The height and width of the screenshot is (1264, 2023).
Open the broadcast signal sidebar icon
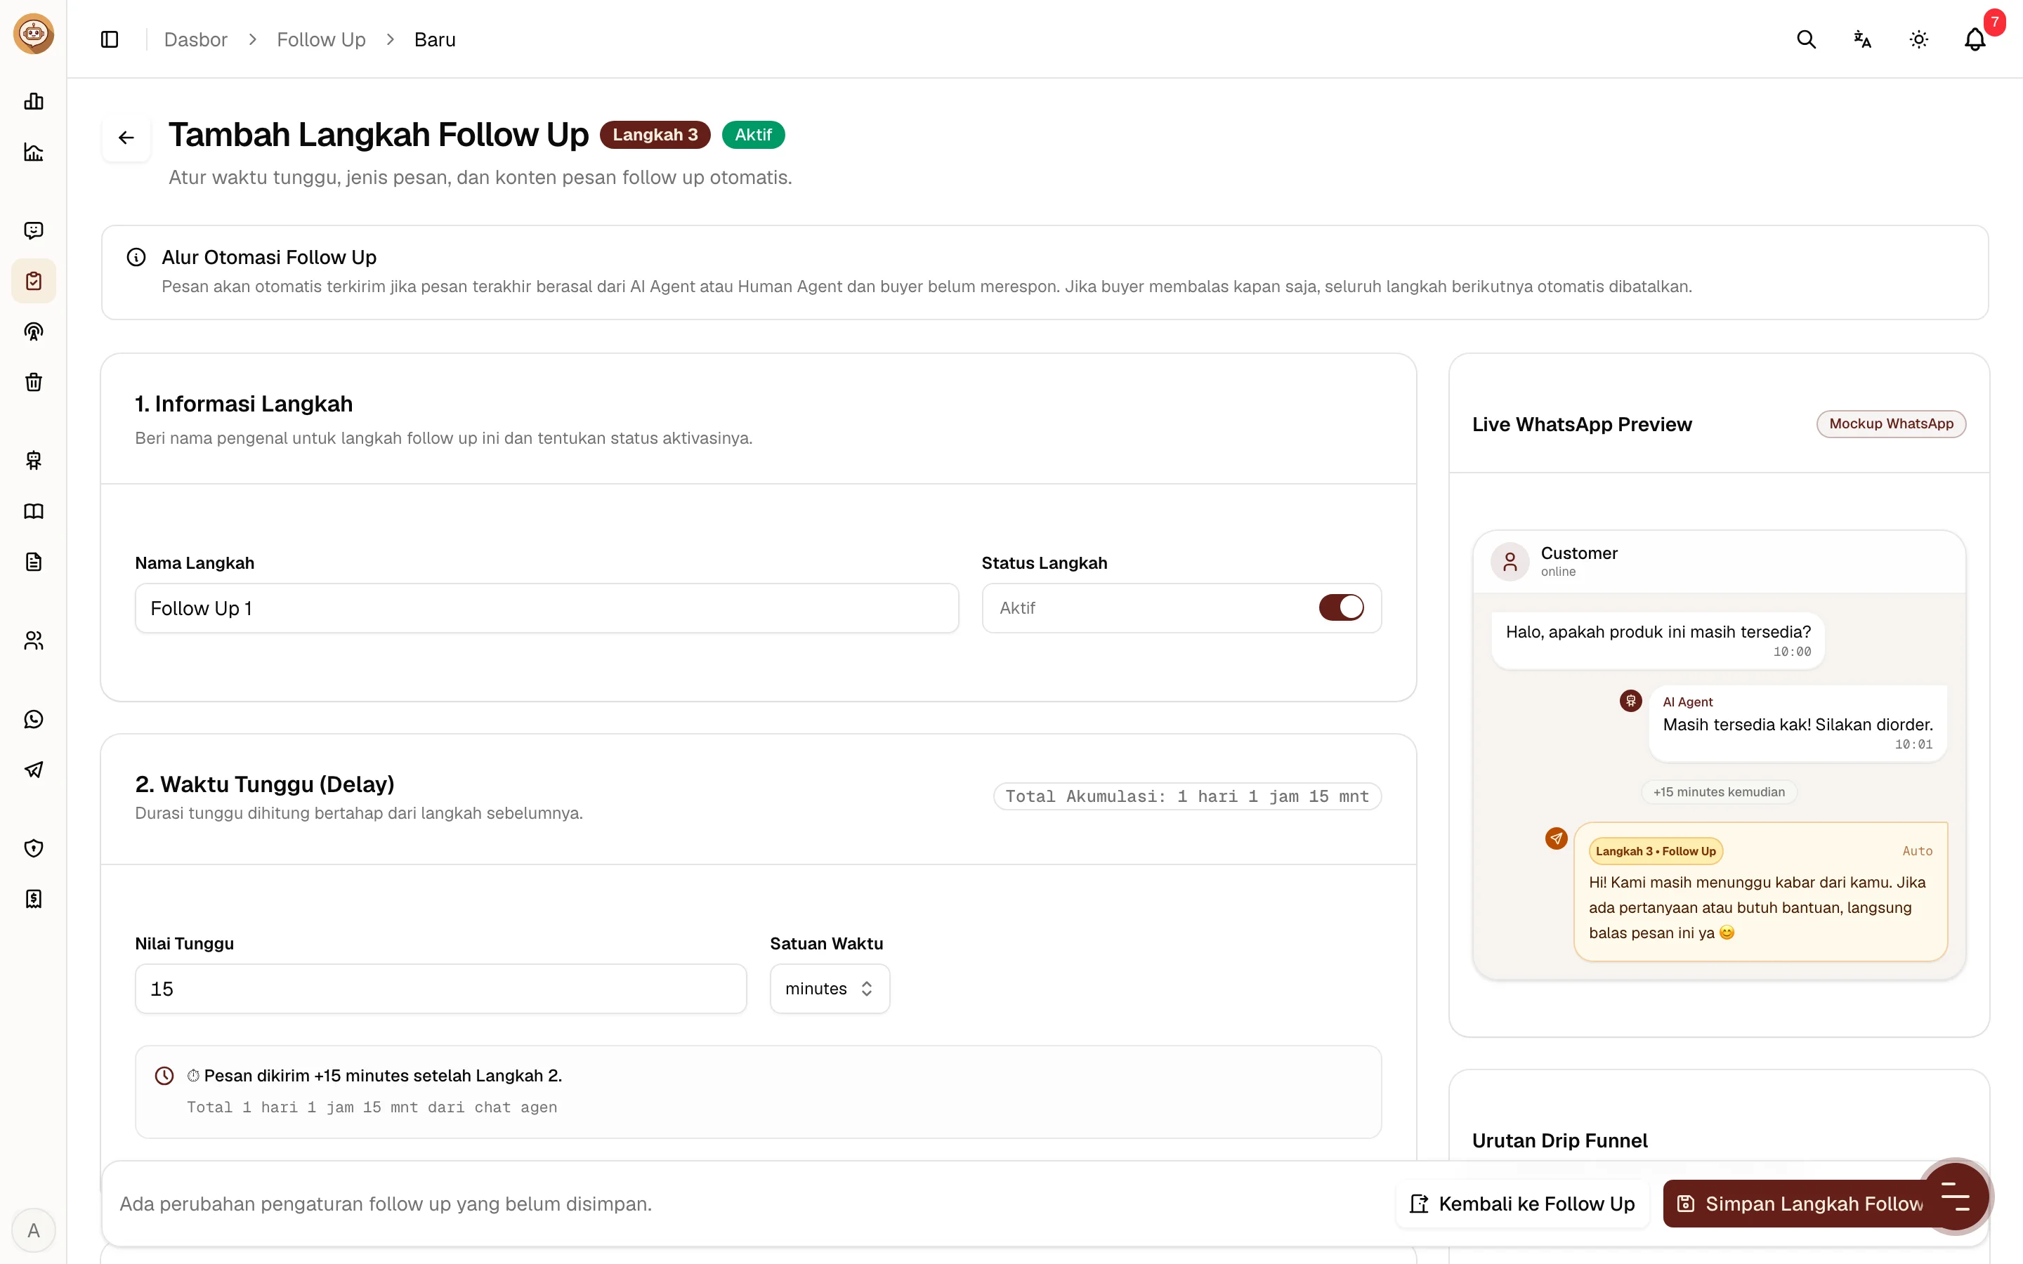coord(34,332)
